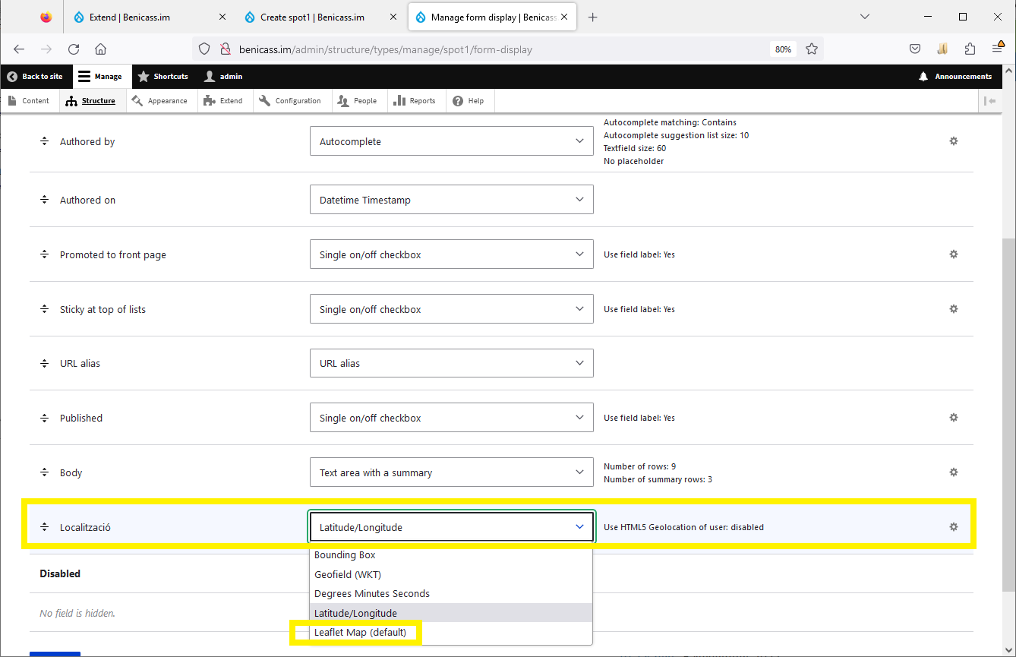
Task: Open the Body widget dropdown
Action: [x=451, y=472]
